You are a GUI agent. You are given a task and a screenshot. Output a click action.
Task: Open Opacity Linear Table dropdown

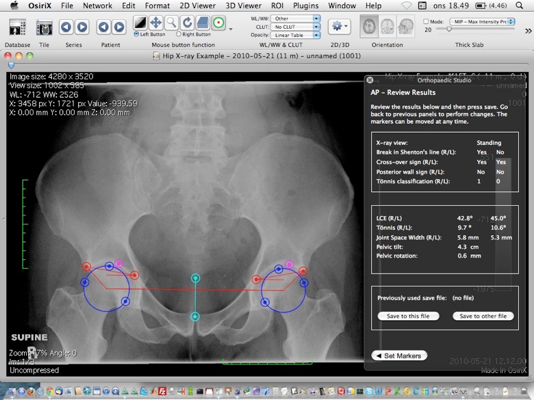point(295,35)
